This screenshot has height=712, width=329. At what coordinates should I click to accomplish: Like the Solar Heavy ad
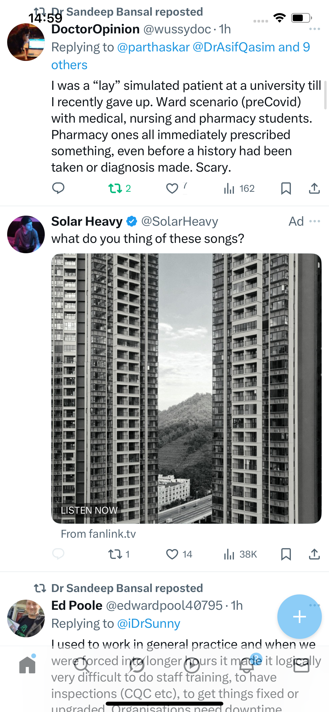point(172,554)
